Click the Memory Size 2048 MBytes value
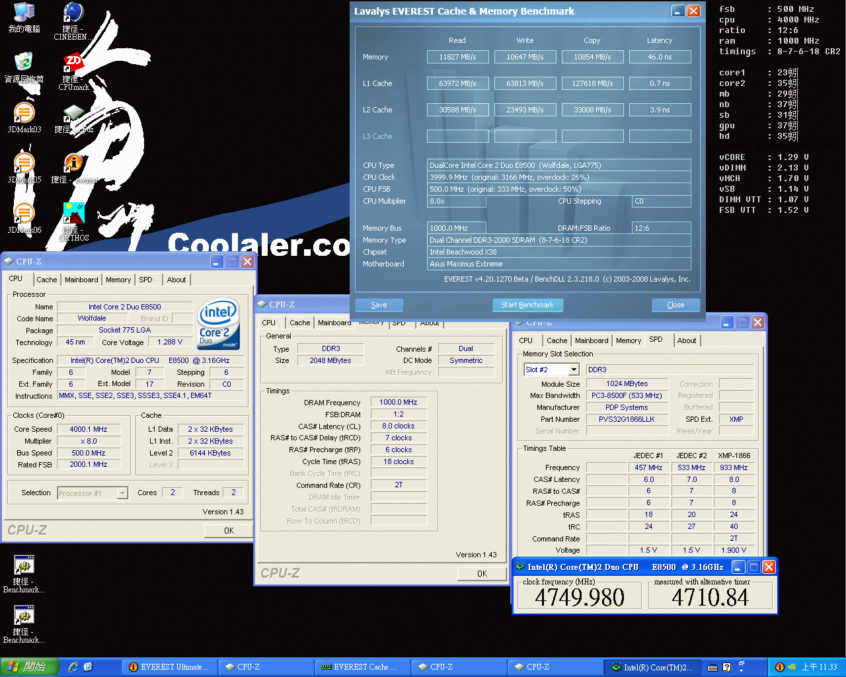This screenshot has width=846, height=677. (330, 360)
